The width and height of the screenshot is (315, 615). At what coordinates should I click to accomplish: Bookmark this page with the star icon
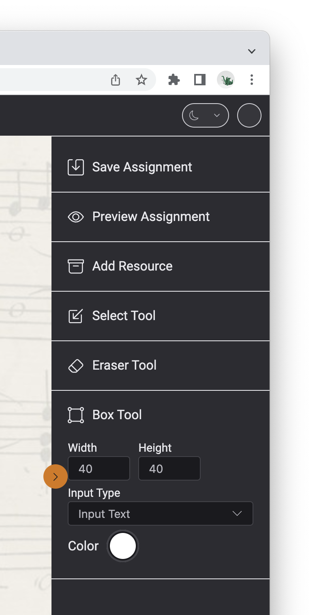pos(141,80)
